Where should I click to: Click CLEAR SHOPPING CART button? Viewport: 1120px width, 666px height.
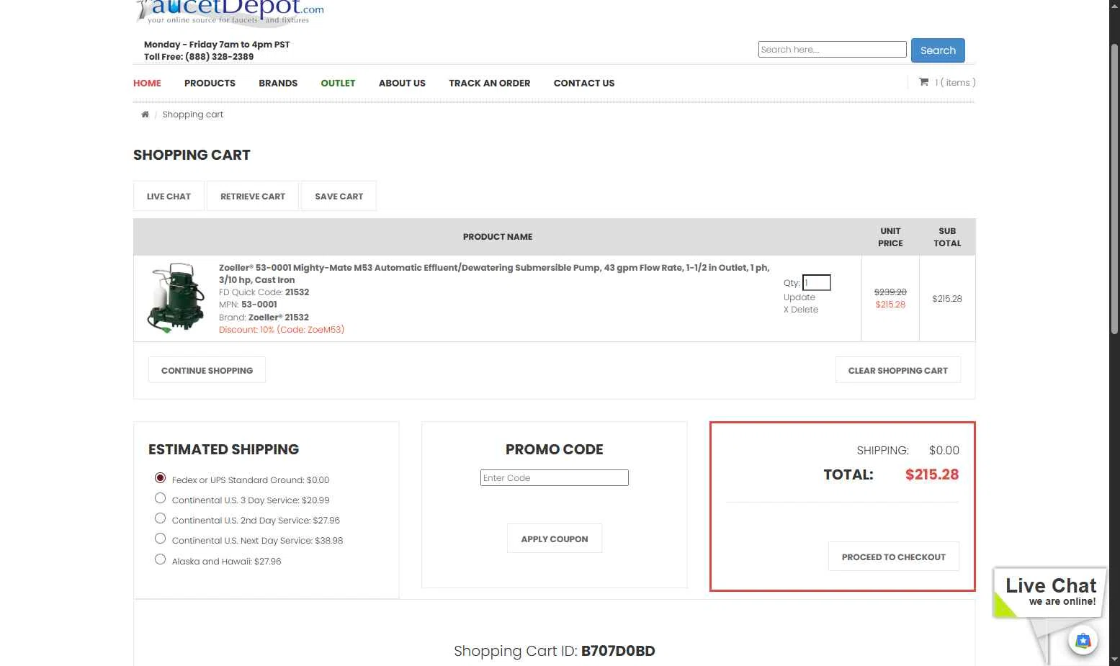coord(898,370)
